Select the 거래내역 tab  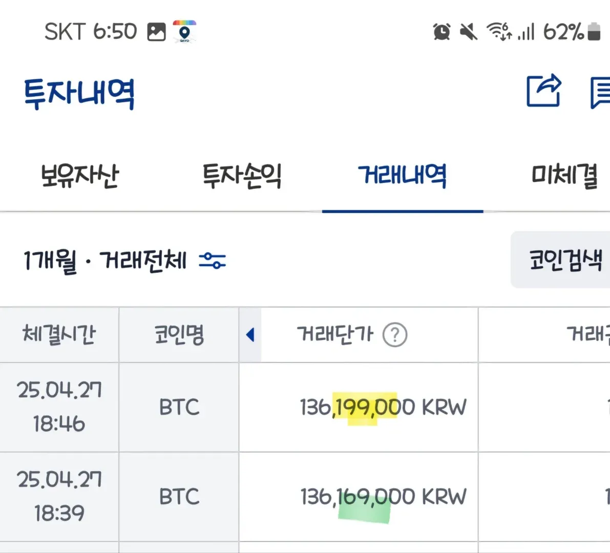tap(402, 176)
